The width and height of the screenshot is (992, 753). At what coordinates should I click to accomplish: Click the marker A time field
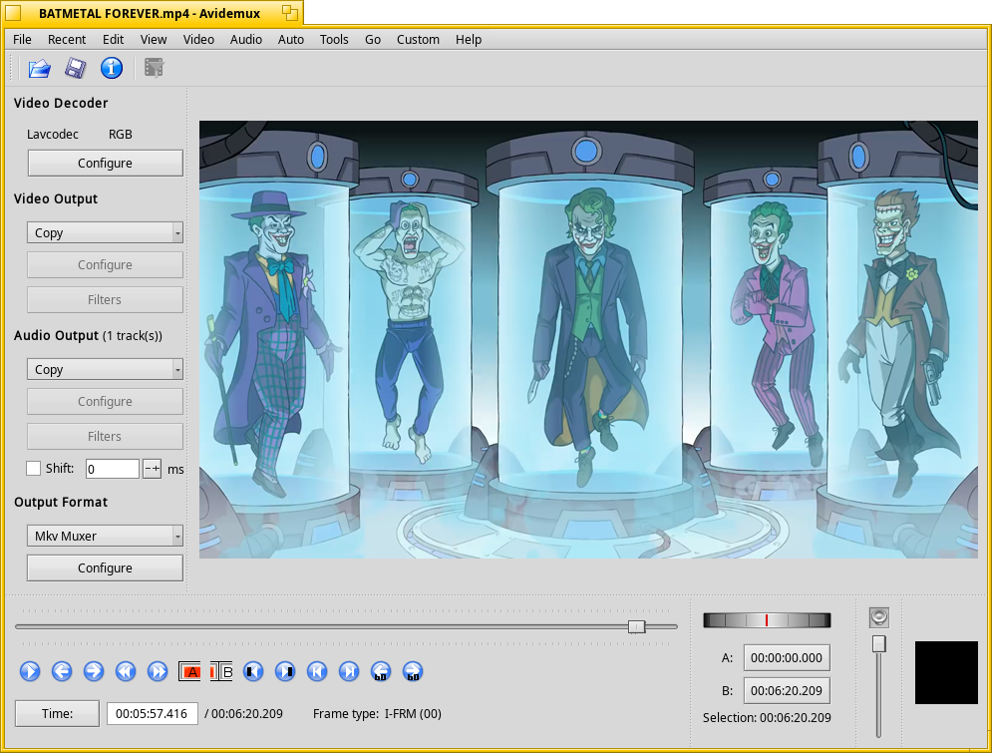[787, 658]
